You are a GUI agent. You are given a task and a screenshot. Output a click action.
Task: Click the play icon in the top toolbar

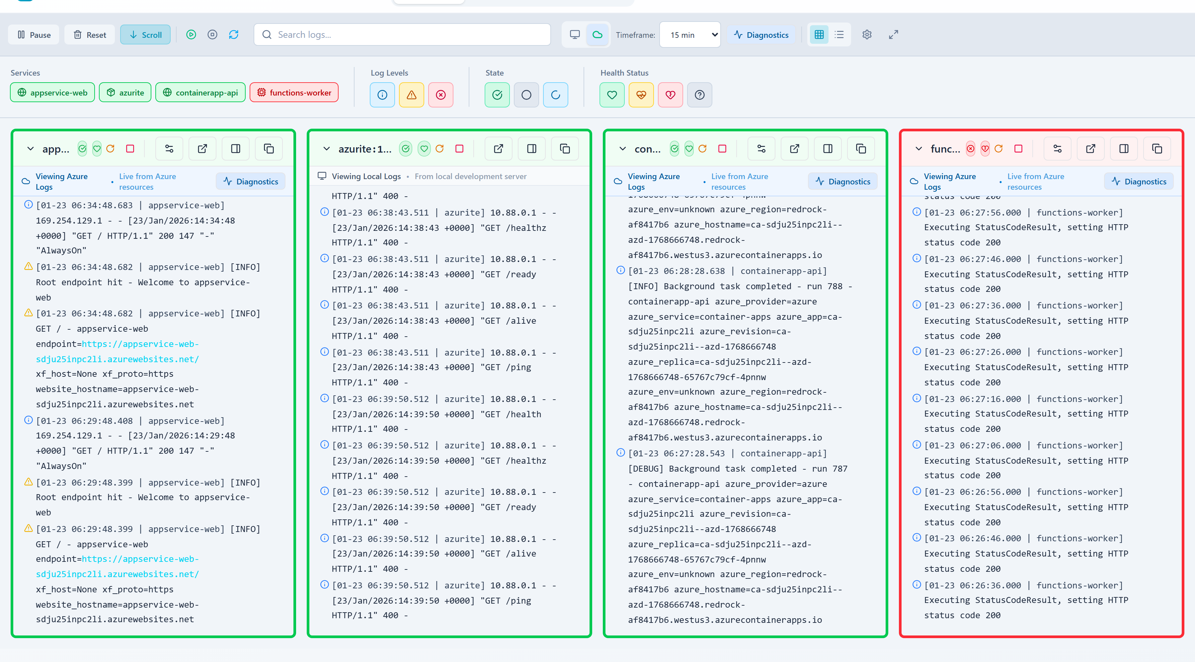coord(191,34)
